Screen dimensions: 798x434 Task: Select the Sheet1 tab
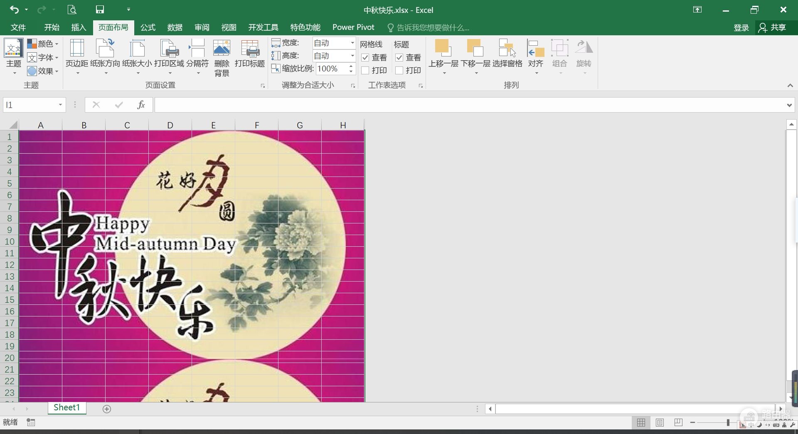pyautogui.click(x=66, y=407)
